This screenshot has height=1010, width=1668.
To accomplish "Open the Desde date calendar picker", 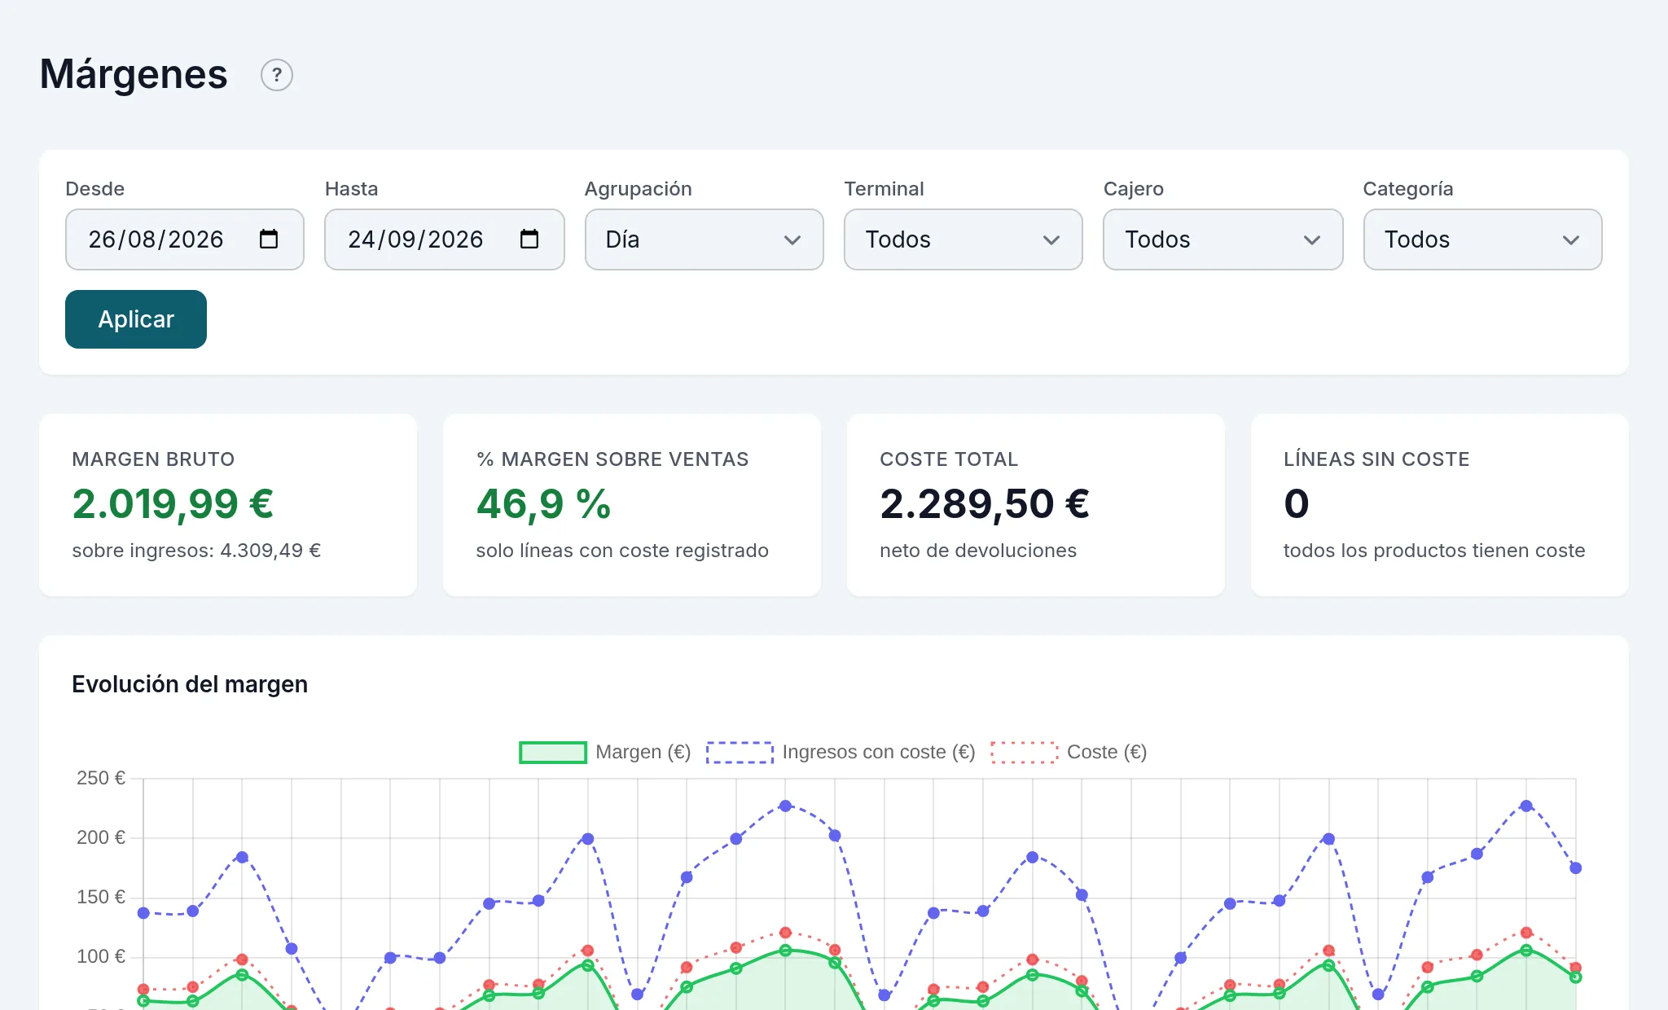I will coord(269,239).
